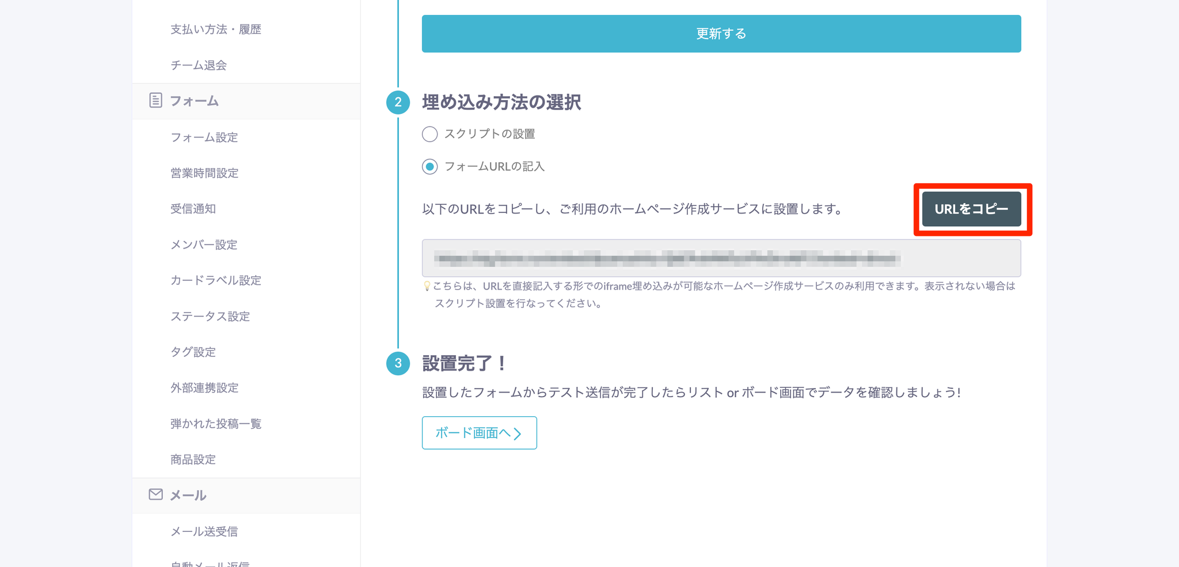Click the メール section header label
Image resolution: width=1179 pixels, height=567 pixels.
(x=188, y=495)
